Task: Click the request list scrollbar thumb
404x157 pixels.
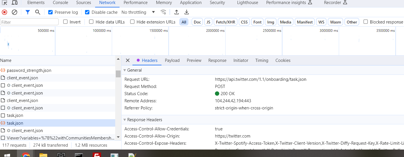Action: [118, 74]
